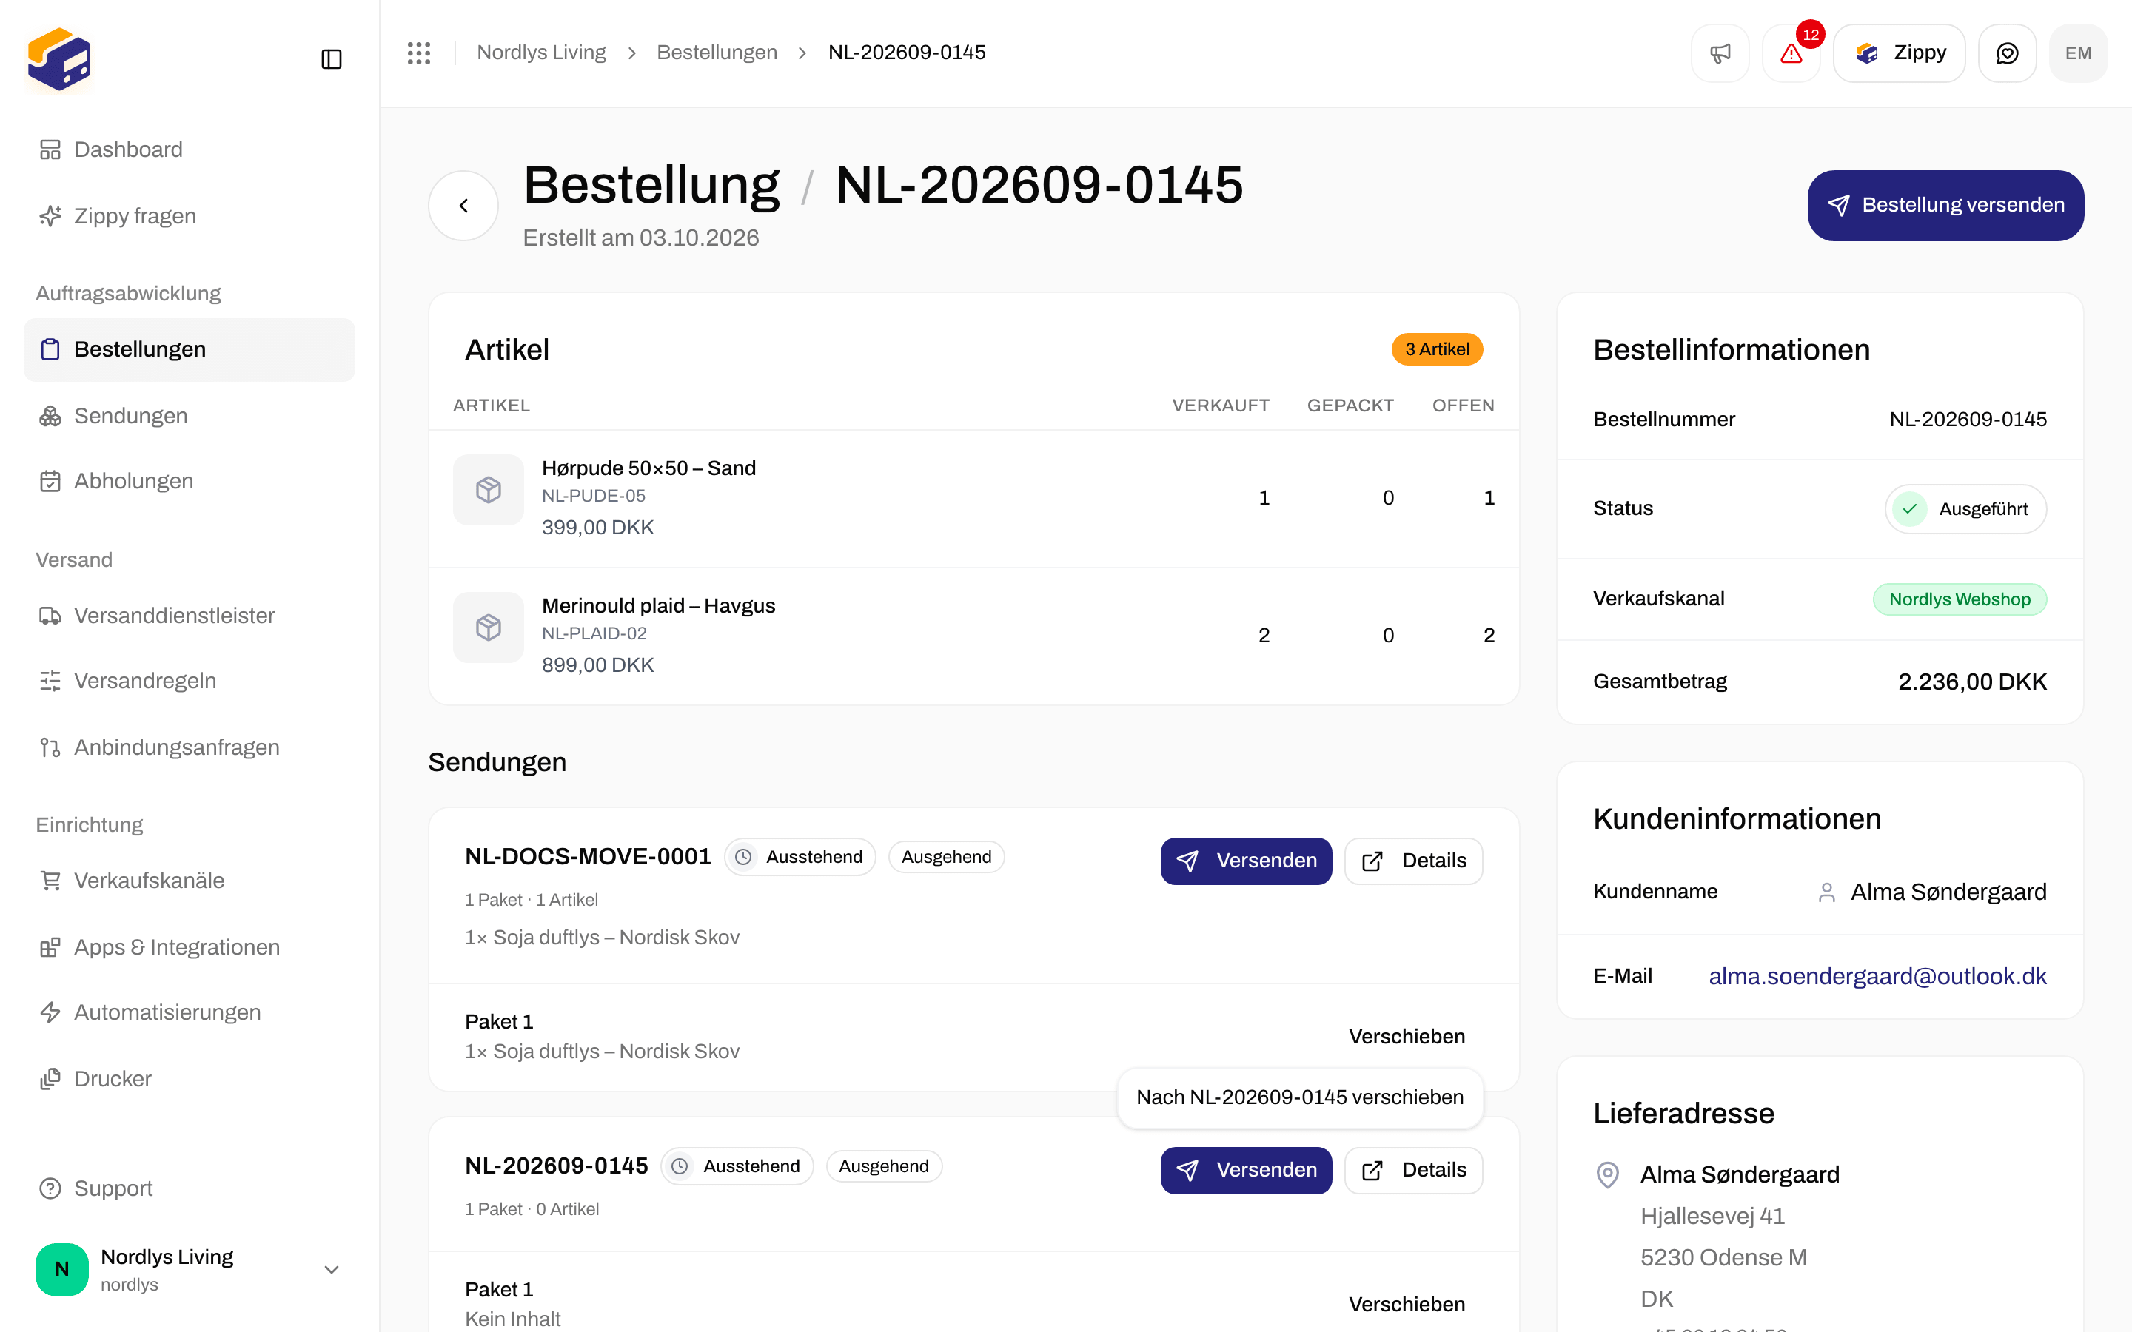Click location pin icon in Lieferadresse
Viewport: 2132px width, 1332px height.
tap(1608, 1175)
